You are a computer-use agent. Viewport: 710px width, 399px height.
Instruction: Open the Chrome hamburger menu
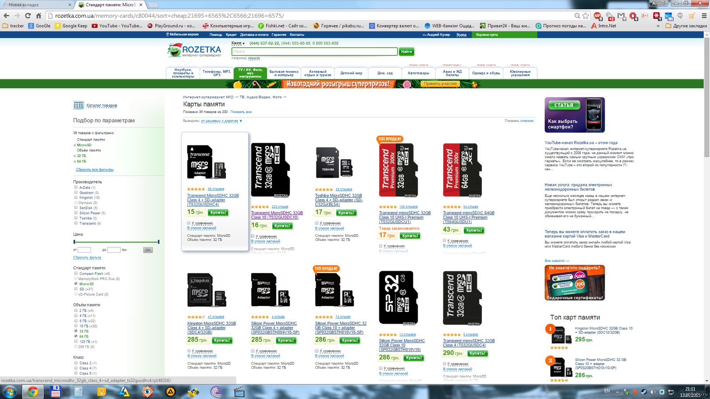pos(703,16)
